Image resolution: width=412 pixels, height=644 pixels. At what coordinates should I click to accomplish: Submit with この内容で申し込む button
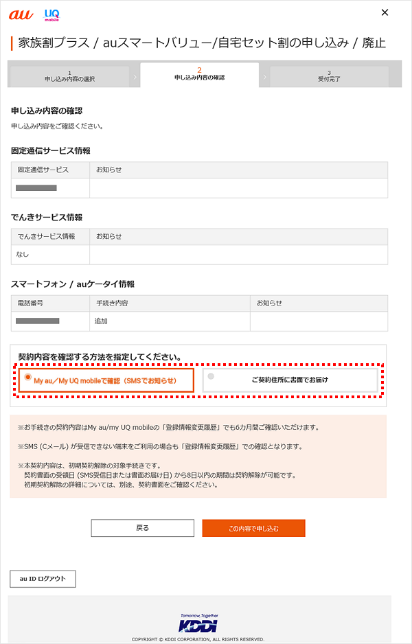253,528
